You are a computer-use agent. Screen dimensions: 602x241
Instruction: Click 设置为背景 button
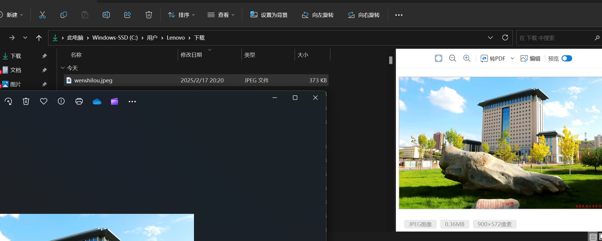pos(269,15)
